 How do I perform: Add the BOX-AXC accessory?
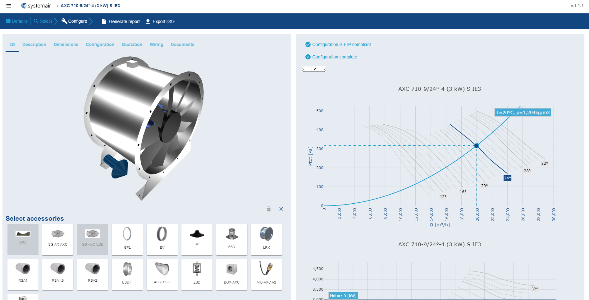tap(232, 275)
